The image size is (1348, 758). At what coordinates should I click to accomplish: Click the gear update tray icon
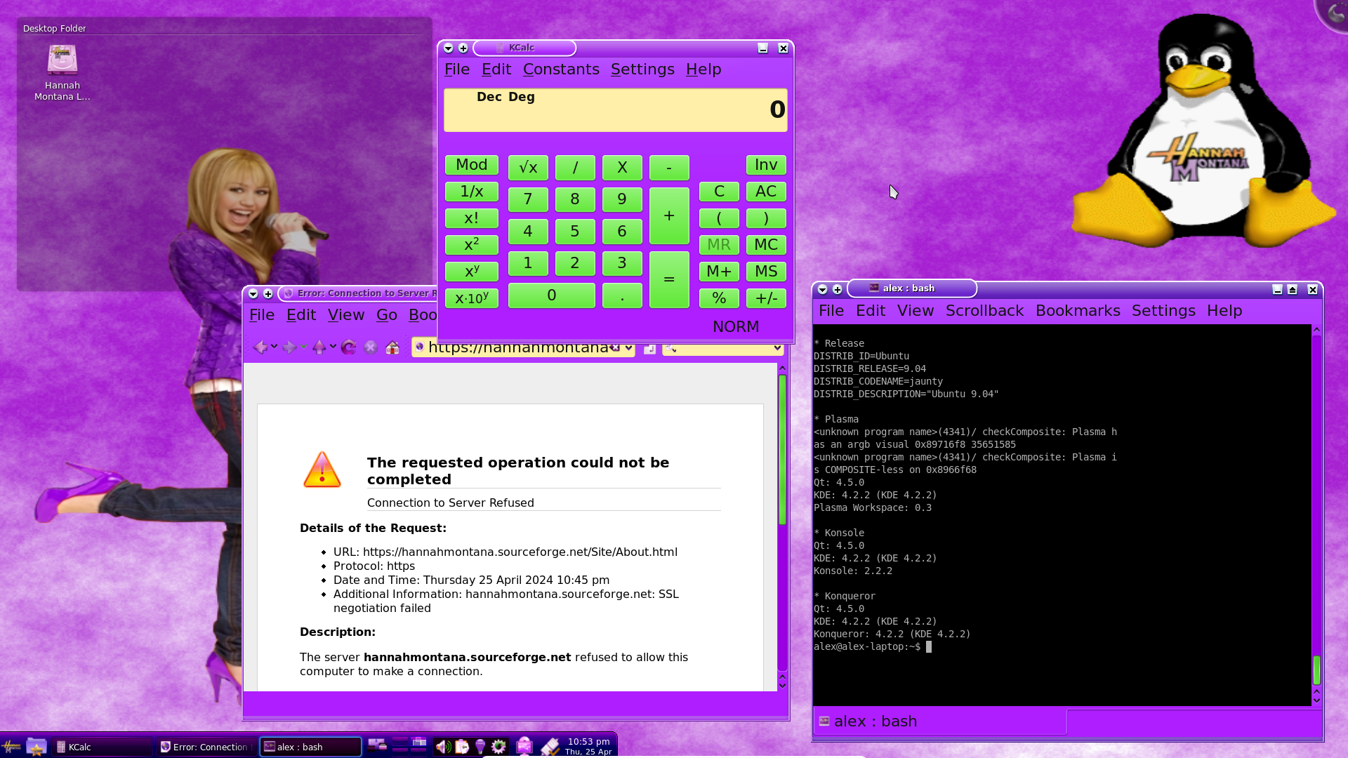[x=499, y=747]
